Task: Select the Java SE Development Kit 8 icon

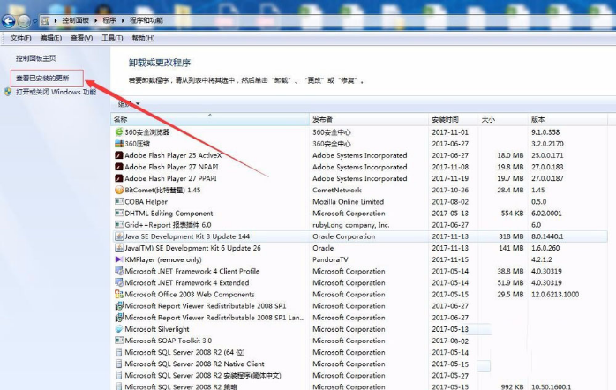Action: tap(119, 236)
